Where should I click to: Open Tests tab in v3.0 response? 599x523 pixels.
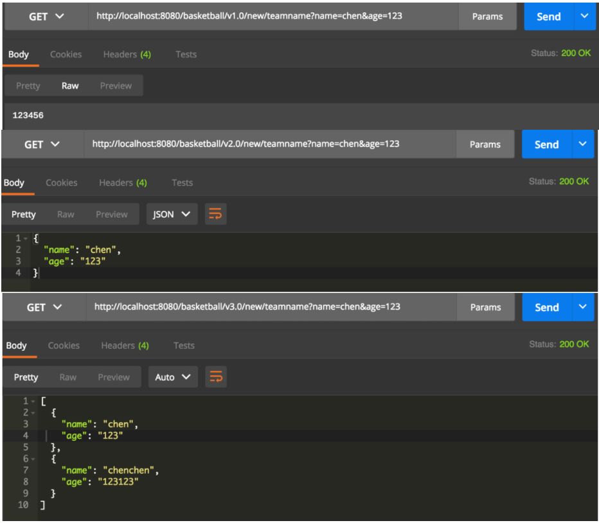click(184, 346)
